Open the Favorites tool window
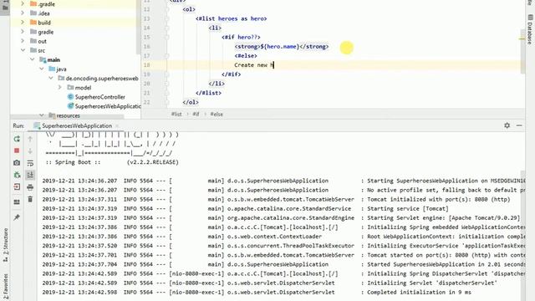Viewport: 535px width, 301px height. point(5,287)
